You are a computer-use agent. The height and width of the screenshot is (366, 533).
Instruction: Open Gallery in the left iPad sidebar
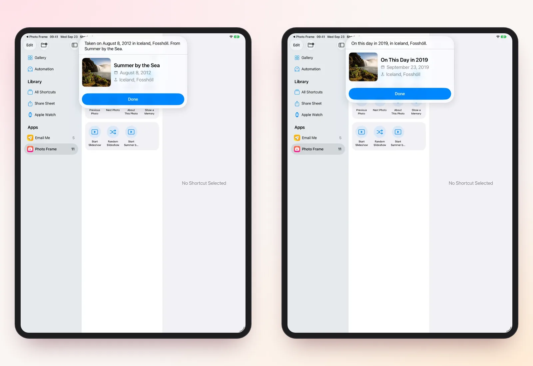(x=51, y=58)
